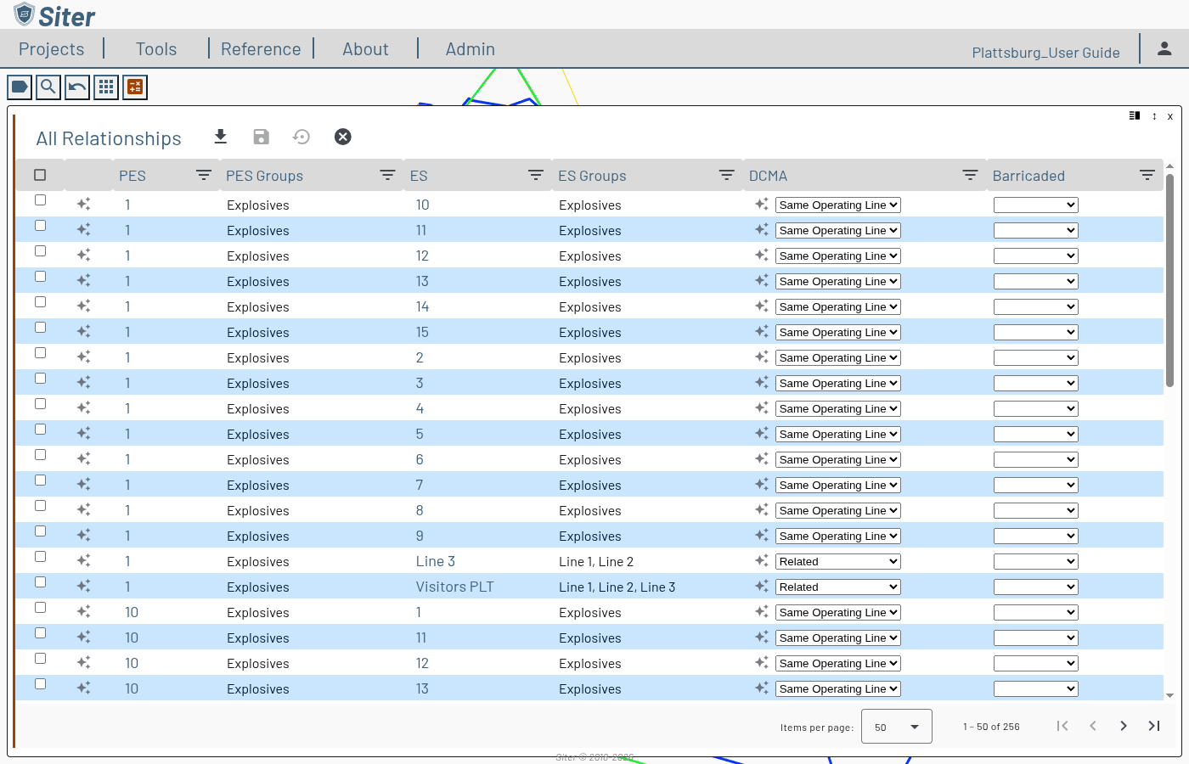Click the PES column header
Viewport: 1189px width, 764px height.
pyautogui.click(x=132, y=176)
